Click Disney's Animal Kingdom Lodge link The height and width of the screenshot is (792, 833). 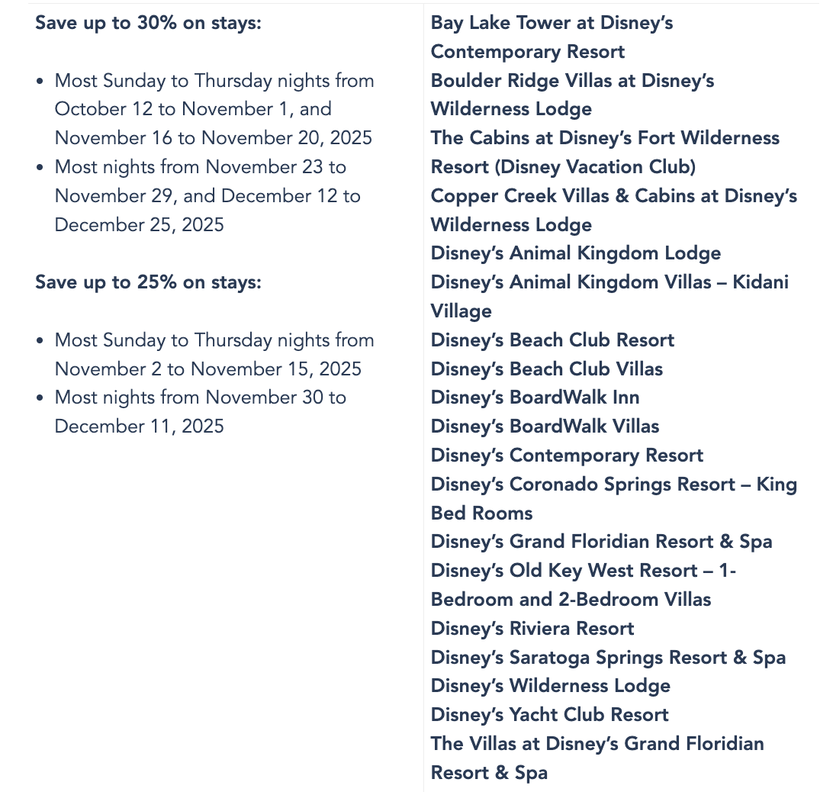(575, 253)
